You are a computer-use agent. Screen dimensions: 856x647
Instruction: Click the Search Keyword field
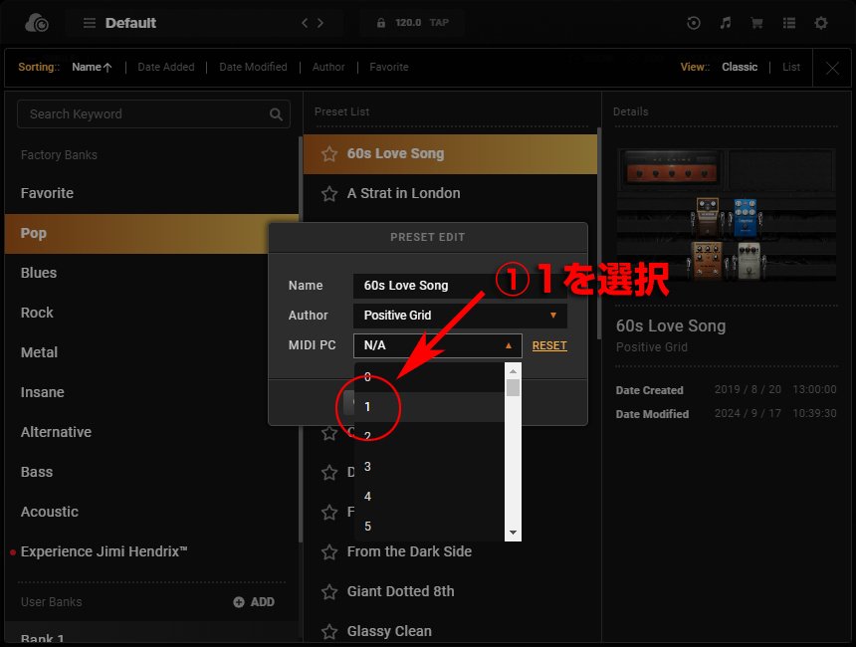coord(153,114)
